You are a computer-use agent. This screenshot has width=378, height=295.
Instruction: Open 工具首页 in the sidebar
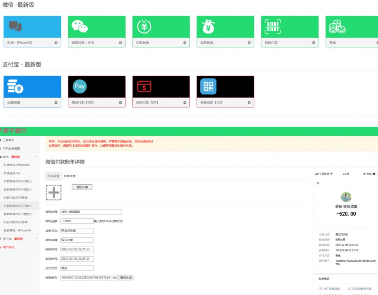(x=9, y=140)
